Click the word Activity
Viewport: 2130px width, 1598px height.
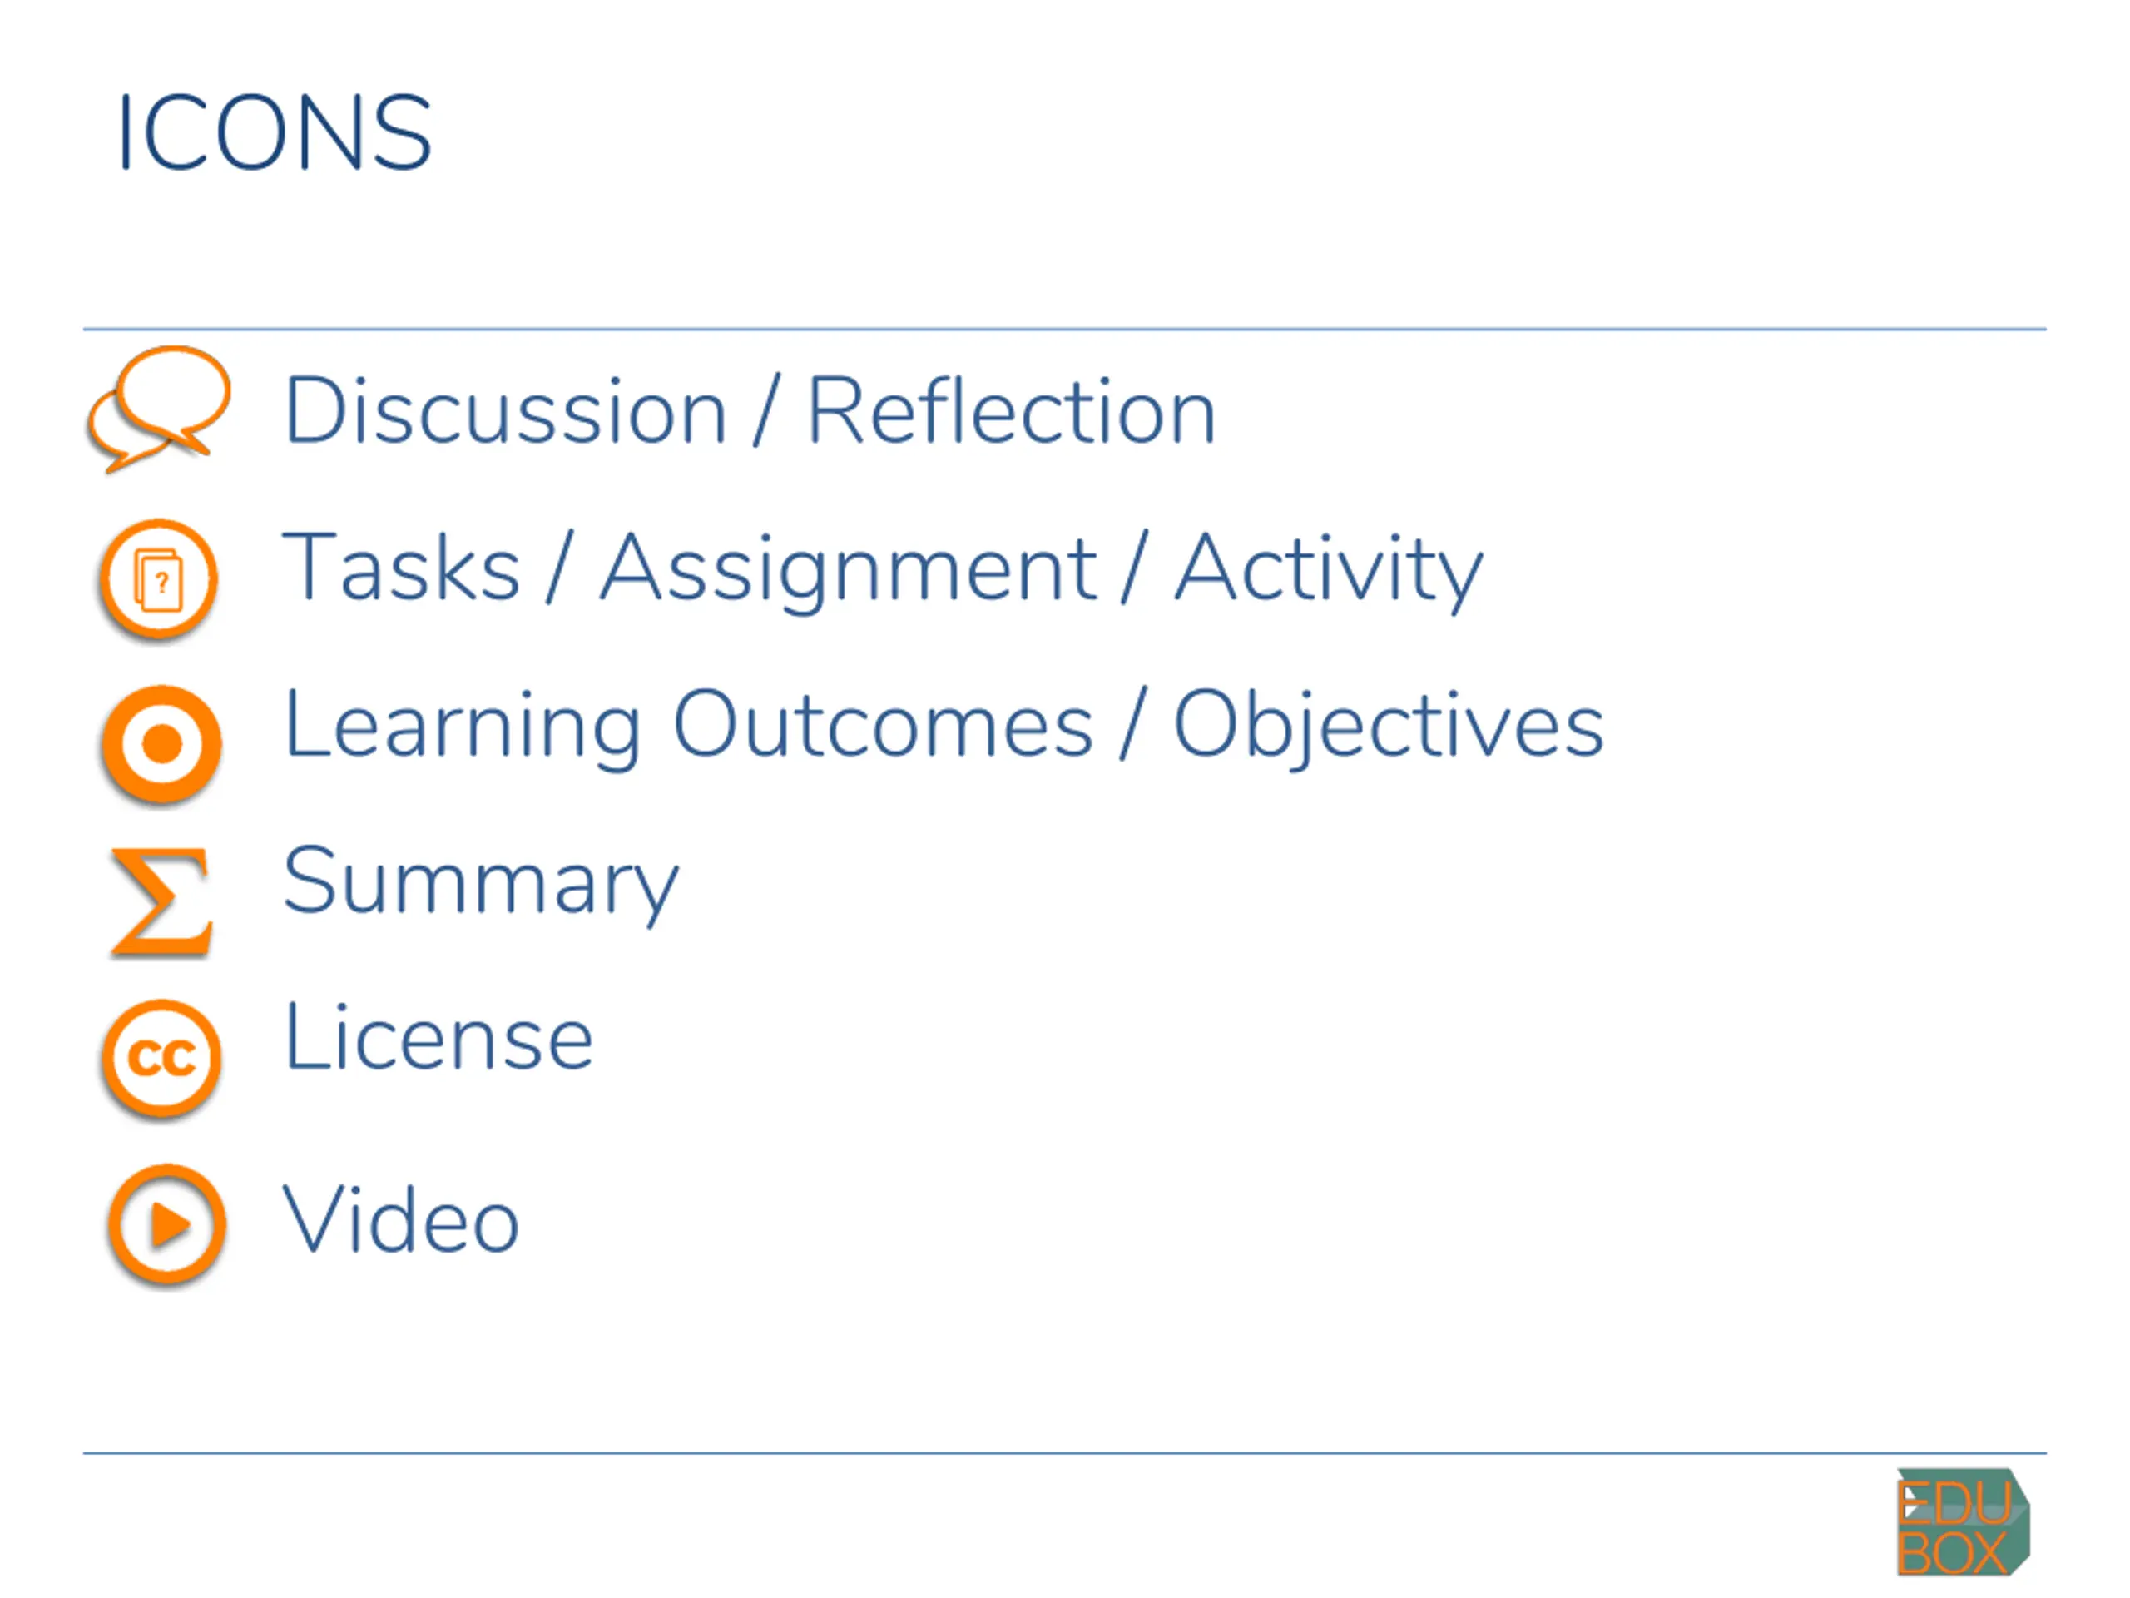(1329, 572)
